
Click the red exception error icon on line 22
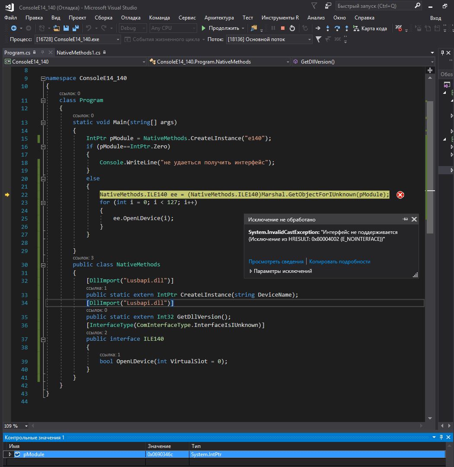point(400,195)
